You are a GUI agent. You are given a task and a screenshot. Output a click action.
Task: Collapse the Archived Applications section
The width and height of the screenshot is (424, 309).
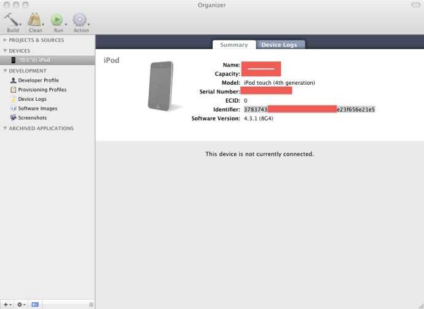[x=4, y=128]
